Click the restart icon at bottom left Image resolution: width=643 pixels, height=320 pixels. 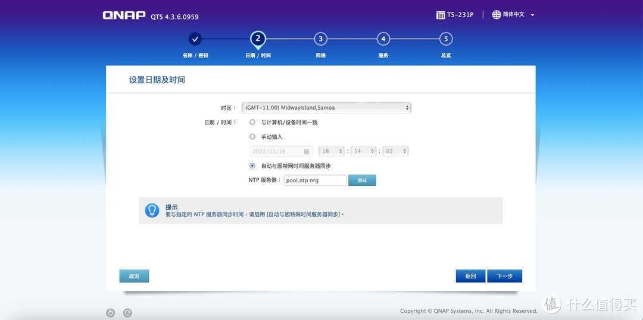point(127,313)
